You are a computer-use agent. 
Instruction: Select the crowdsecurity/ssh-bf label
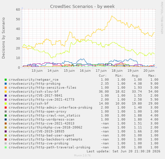click(29, 104)
